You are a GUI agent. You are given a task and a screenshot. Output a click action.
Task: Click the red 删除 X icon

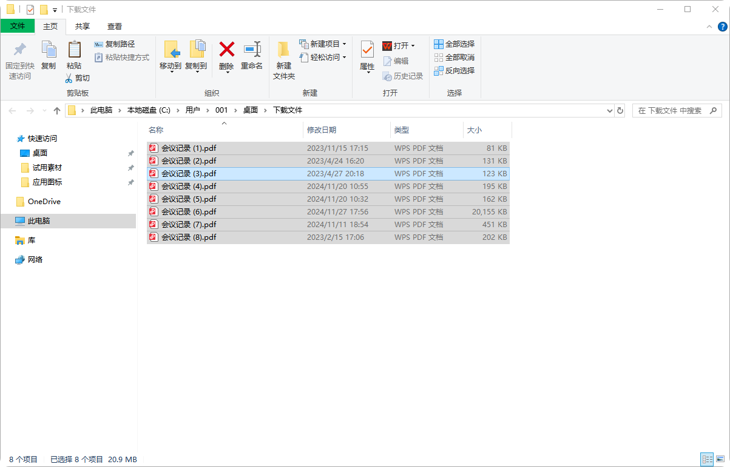226,49
